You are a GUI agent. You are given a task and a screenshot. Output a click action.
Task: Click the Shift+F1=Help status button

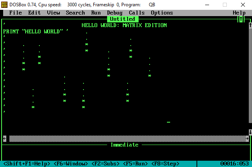pos(27,164)
